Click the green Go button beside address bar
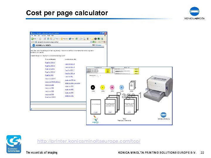 (93, 42)
